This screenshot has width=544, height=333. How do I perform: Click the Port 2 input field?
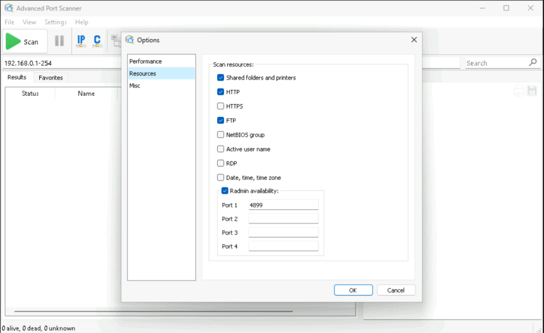click(x=283, y=219)
